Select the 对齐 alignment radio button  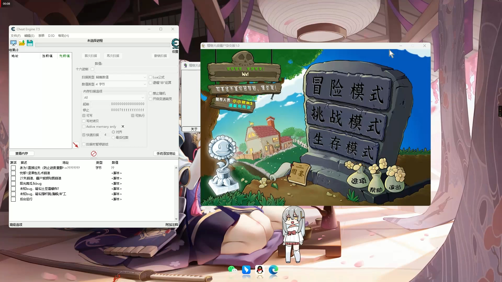point(113,132)
